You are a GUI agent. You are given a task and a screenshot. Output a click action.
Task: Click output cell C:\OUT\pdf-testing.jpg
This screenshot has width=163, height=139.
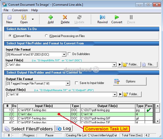tap(107, 110)
